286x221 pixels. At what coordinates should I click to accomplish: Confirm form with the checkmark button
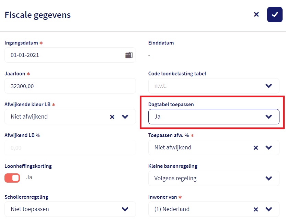(x=274, y=14)
